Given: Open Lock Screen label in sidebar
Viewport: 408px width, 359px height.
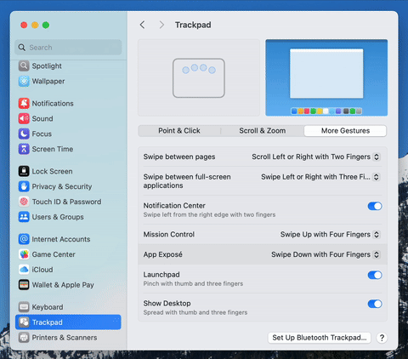Looking at the screenshot, I should click(52, 171).
